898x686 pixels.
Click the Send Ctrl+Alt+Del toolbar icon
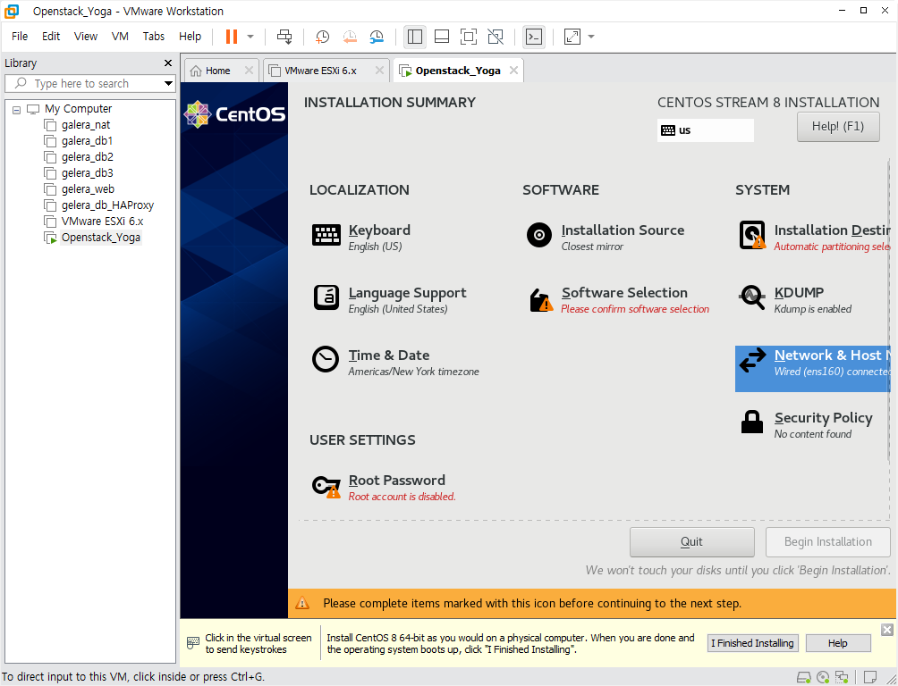coord(284,37)
